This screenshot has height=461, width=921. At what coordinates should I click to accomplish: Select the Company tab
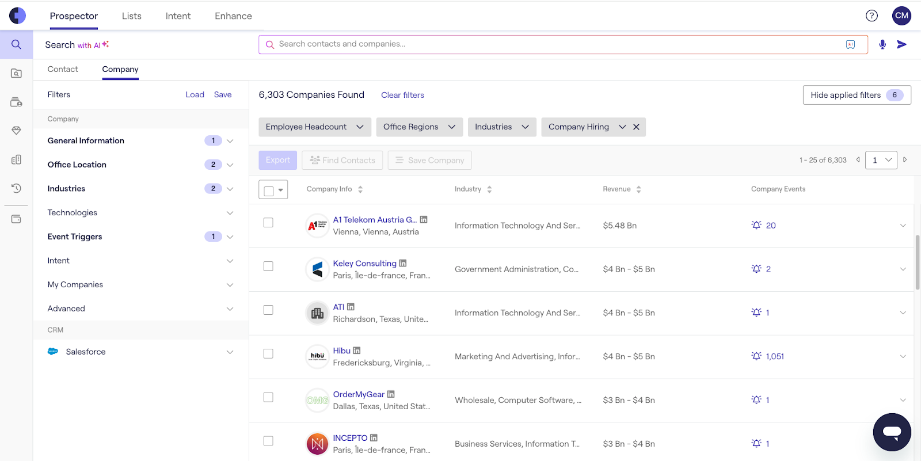120,69
